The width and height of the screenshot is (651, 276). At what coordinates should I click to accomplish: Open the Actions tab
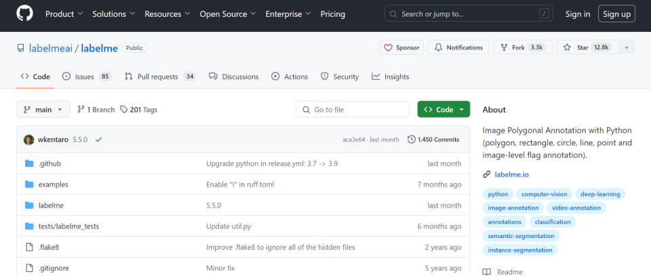coord(290,76)
